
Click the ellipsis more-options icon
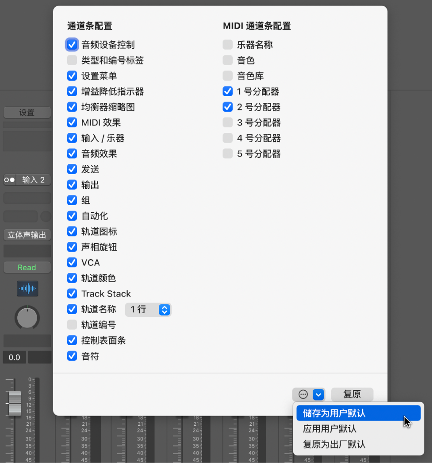point(303,394)
